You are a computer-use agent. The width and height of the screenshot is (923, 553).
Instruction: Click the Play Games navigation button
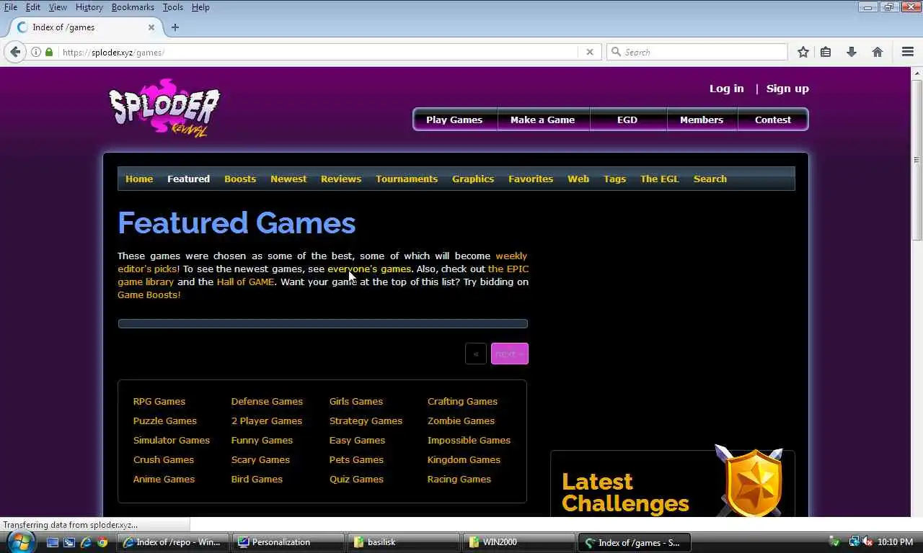454,120
